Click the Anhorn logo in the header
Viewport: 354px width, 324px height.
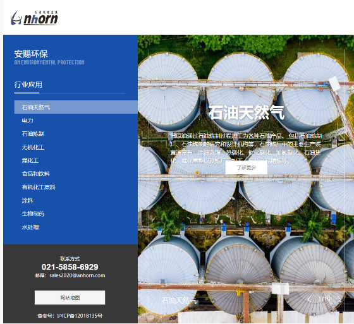coord(34,18)
